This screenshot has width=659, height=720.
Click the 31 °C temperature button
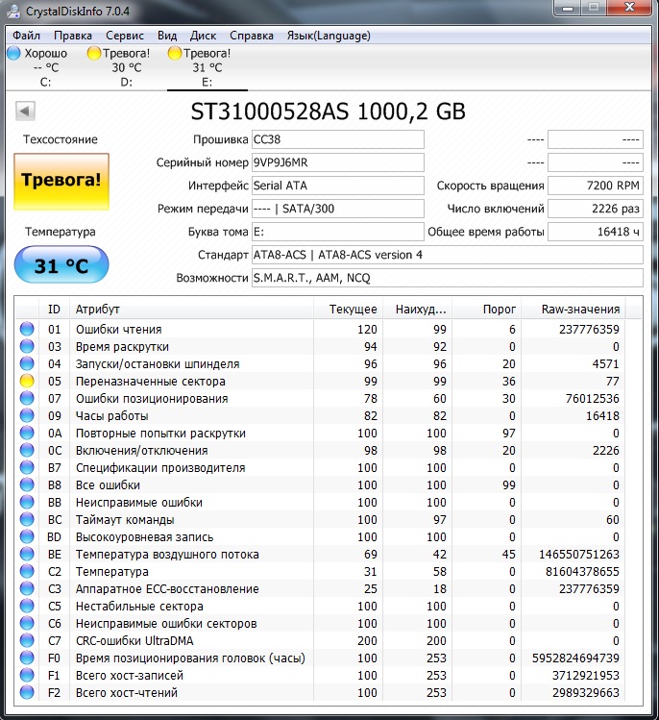[61, 265]
